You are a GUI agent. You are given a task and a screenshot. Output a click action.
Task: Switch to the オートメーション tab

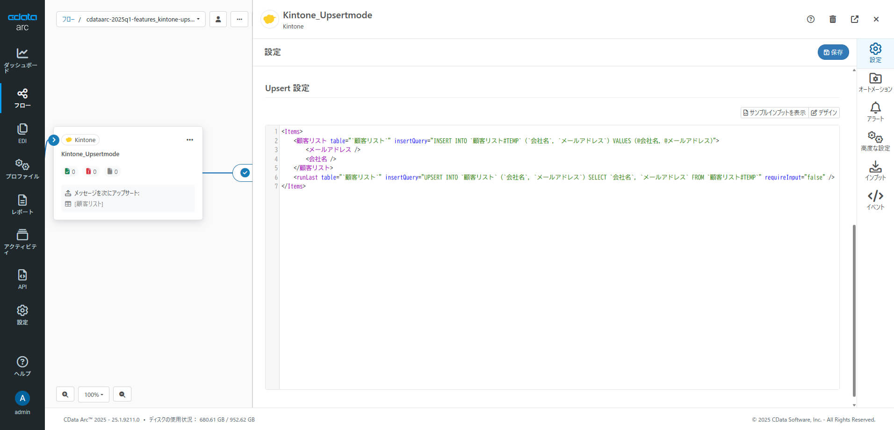point(875,82)
